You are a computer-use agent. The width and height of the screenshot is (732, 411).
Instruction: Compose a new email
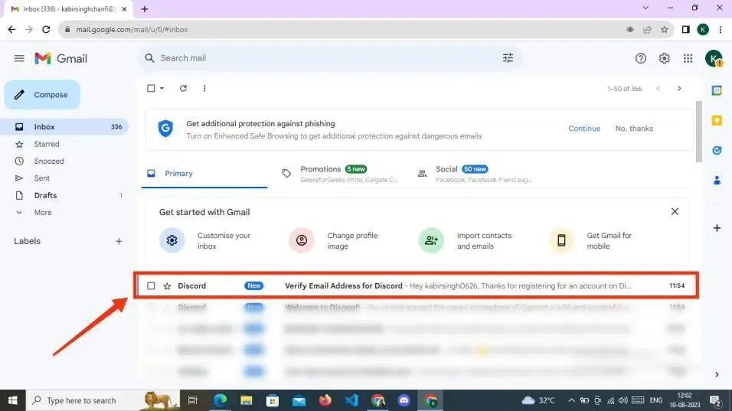42,95
